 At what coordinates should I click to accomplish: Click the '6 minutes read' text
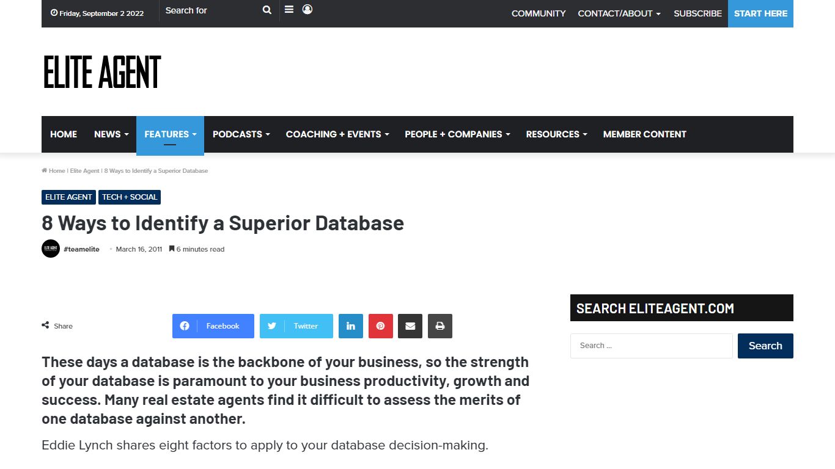click(x=197, y=249)
